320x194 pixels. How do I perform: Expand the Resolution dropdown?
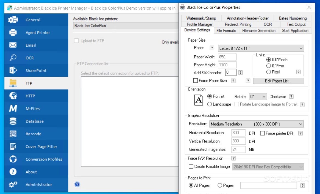pos(257,124)
